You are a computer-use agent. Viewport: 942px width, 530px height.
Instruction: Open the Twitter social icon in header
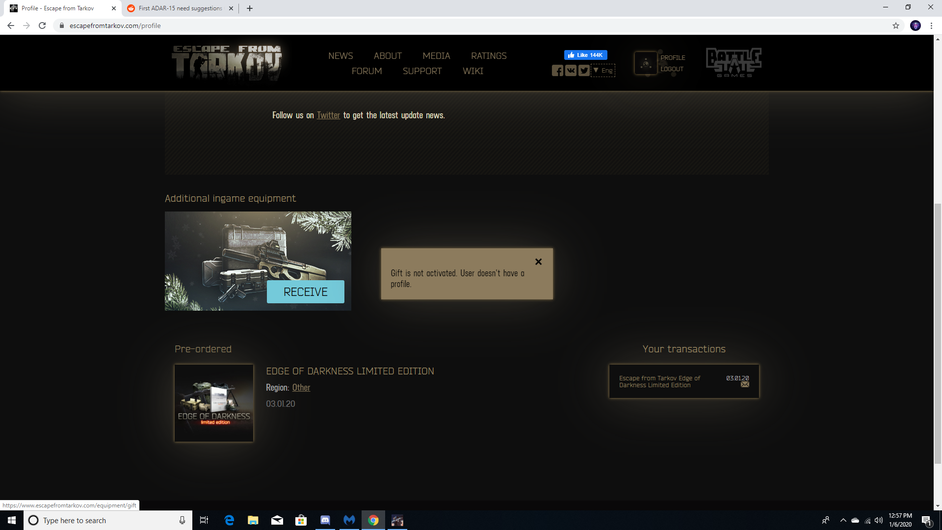(x=584, y=71)
